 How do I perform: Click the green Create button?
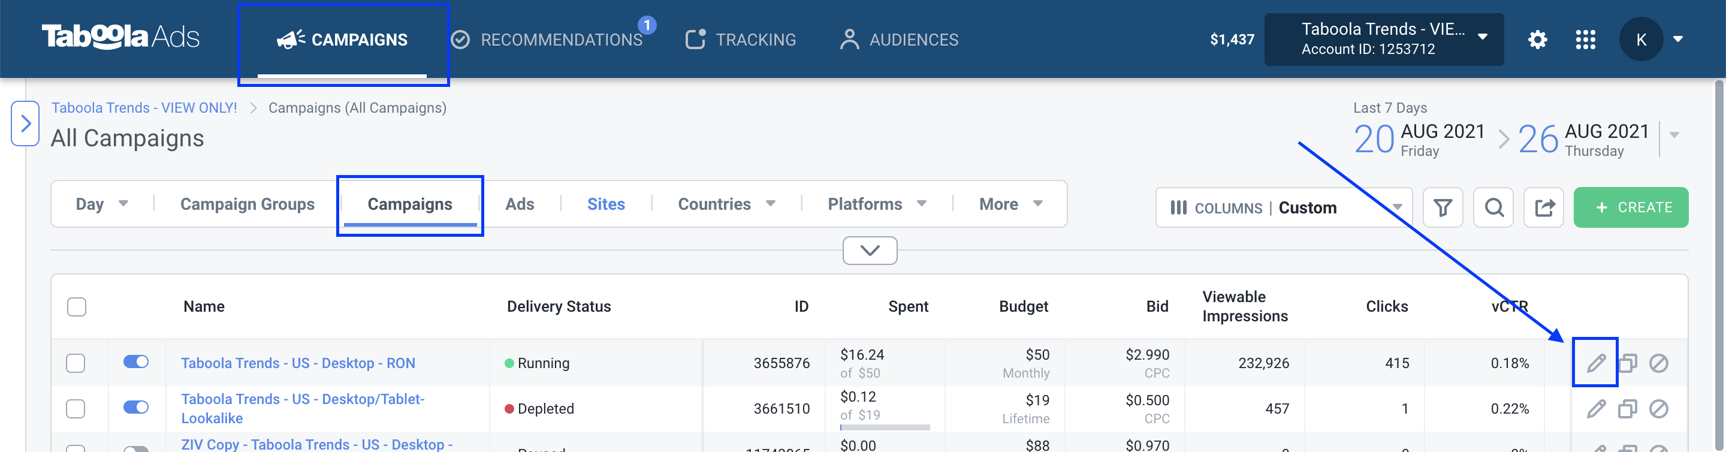(x=1631, y=208)
